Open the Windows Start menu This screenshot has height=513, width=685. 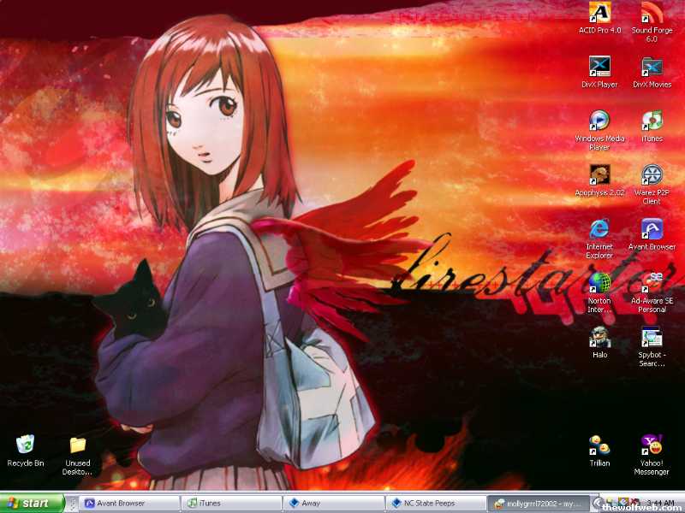tap(32, 504)
